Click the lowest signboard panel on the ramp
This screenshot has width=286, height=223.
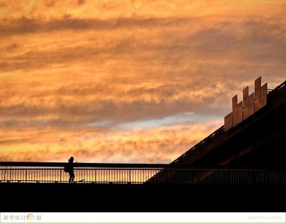click(228, 122)
